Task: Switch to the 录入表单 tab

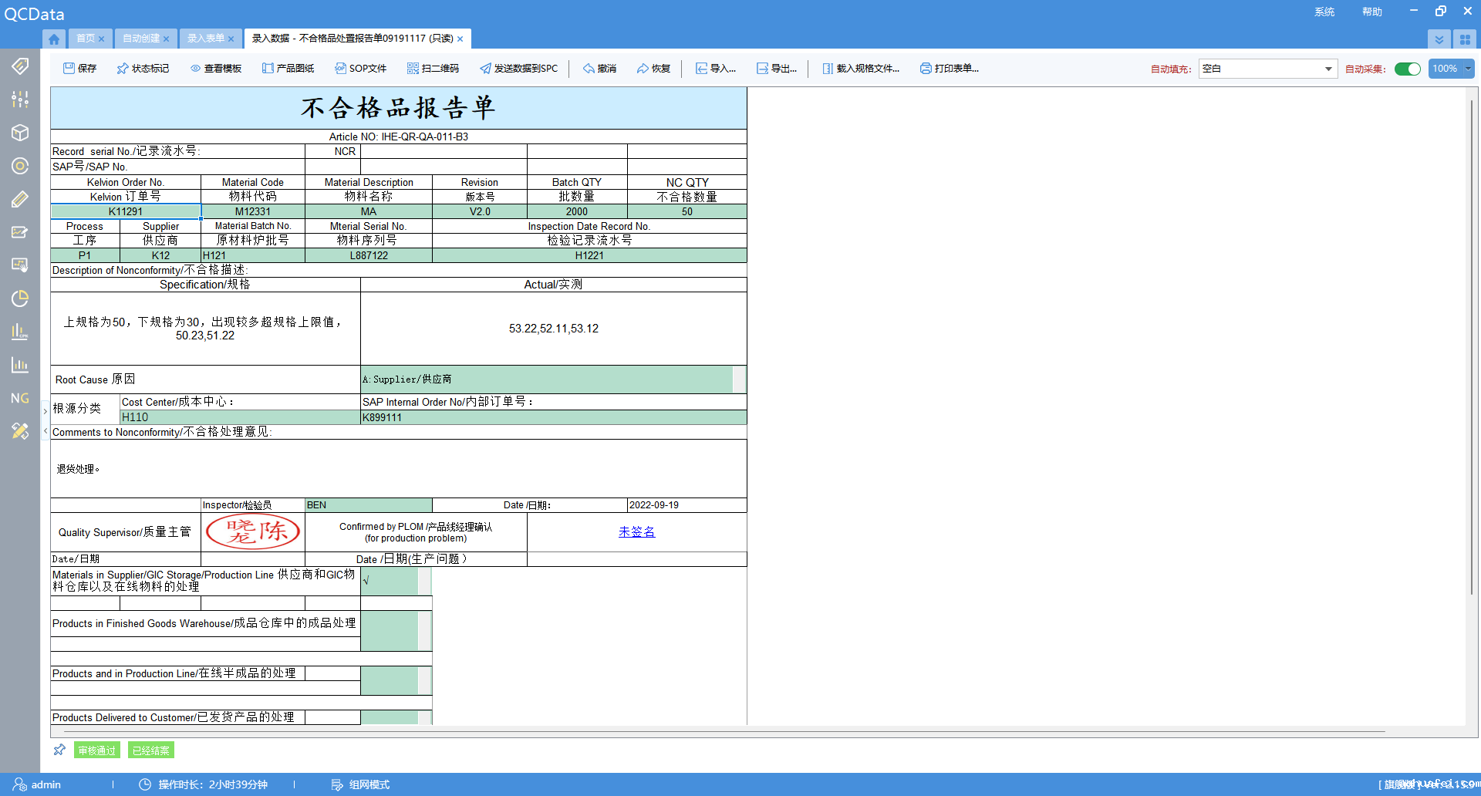Action: 206,39
